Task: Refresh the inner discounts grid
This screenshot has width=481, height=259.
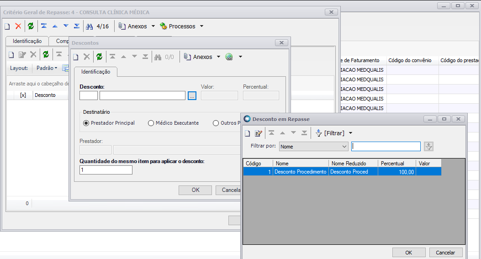Action: click(46, 55)
